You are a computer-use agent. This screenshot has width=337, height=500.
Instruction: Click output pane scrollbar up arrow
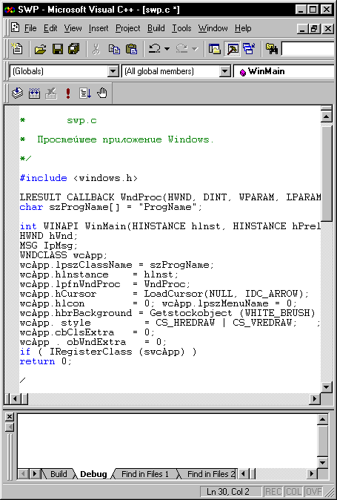323,419
